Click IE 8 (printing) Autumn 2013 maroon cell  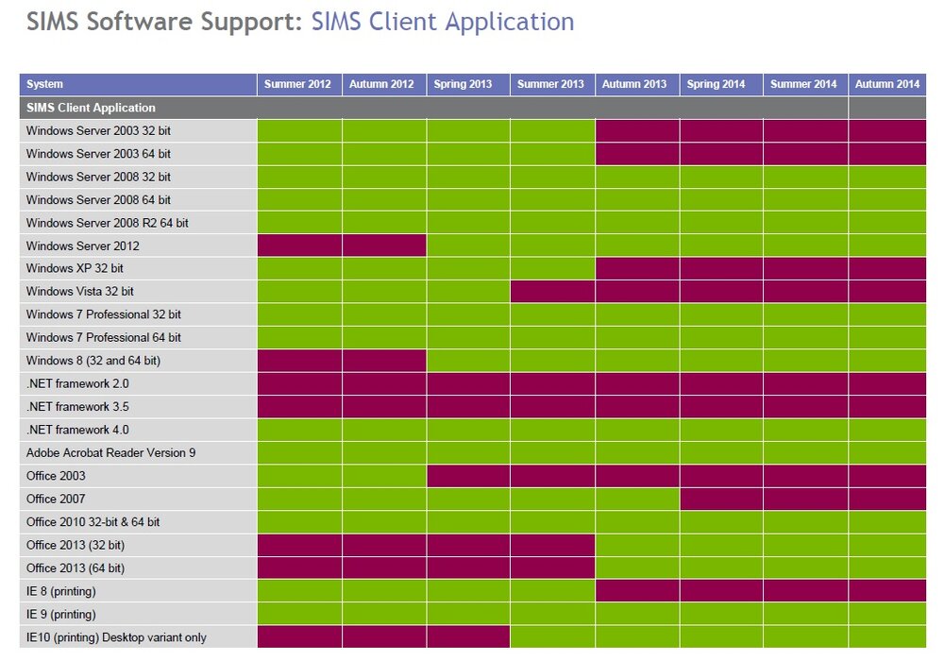click(637, 591)
